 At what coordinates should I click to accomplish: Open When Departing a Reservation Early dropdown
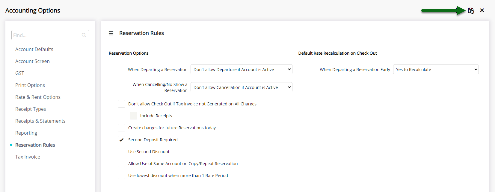pos(436,69)
